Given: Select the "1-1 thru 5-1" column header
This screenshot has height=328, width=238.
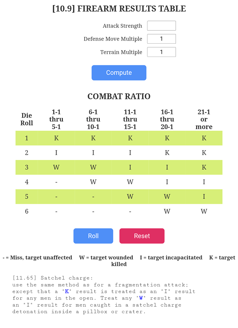Looking at the screenshot, I should click(x=56, y=119).
